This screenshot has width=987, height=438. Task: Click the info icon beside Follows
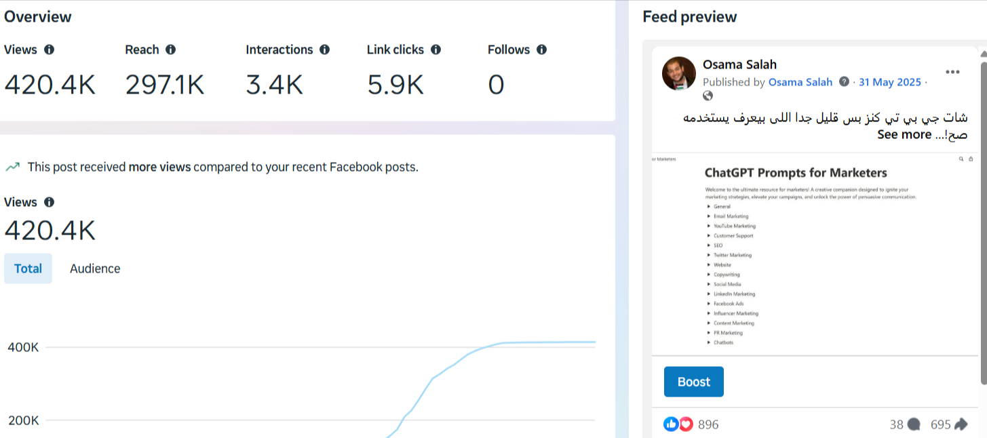click(541, 49)
